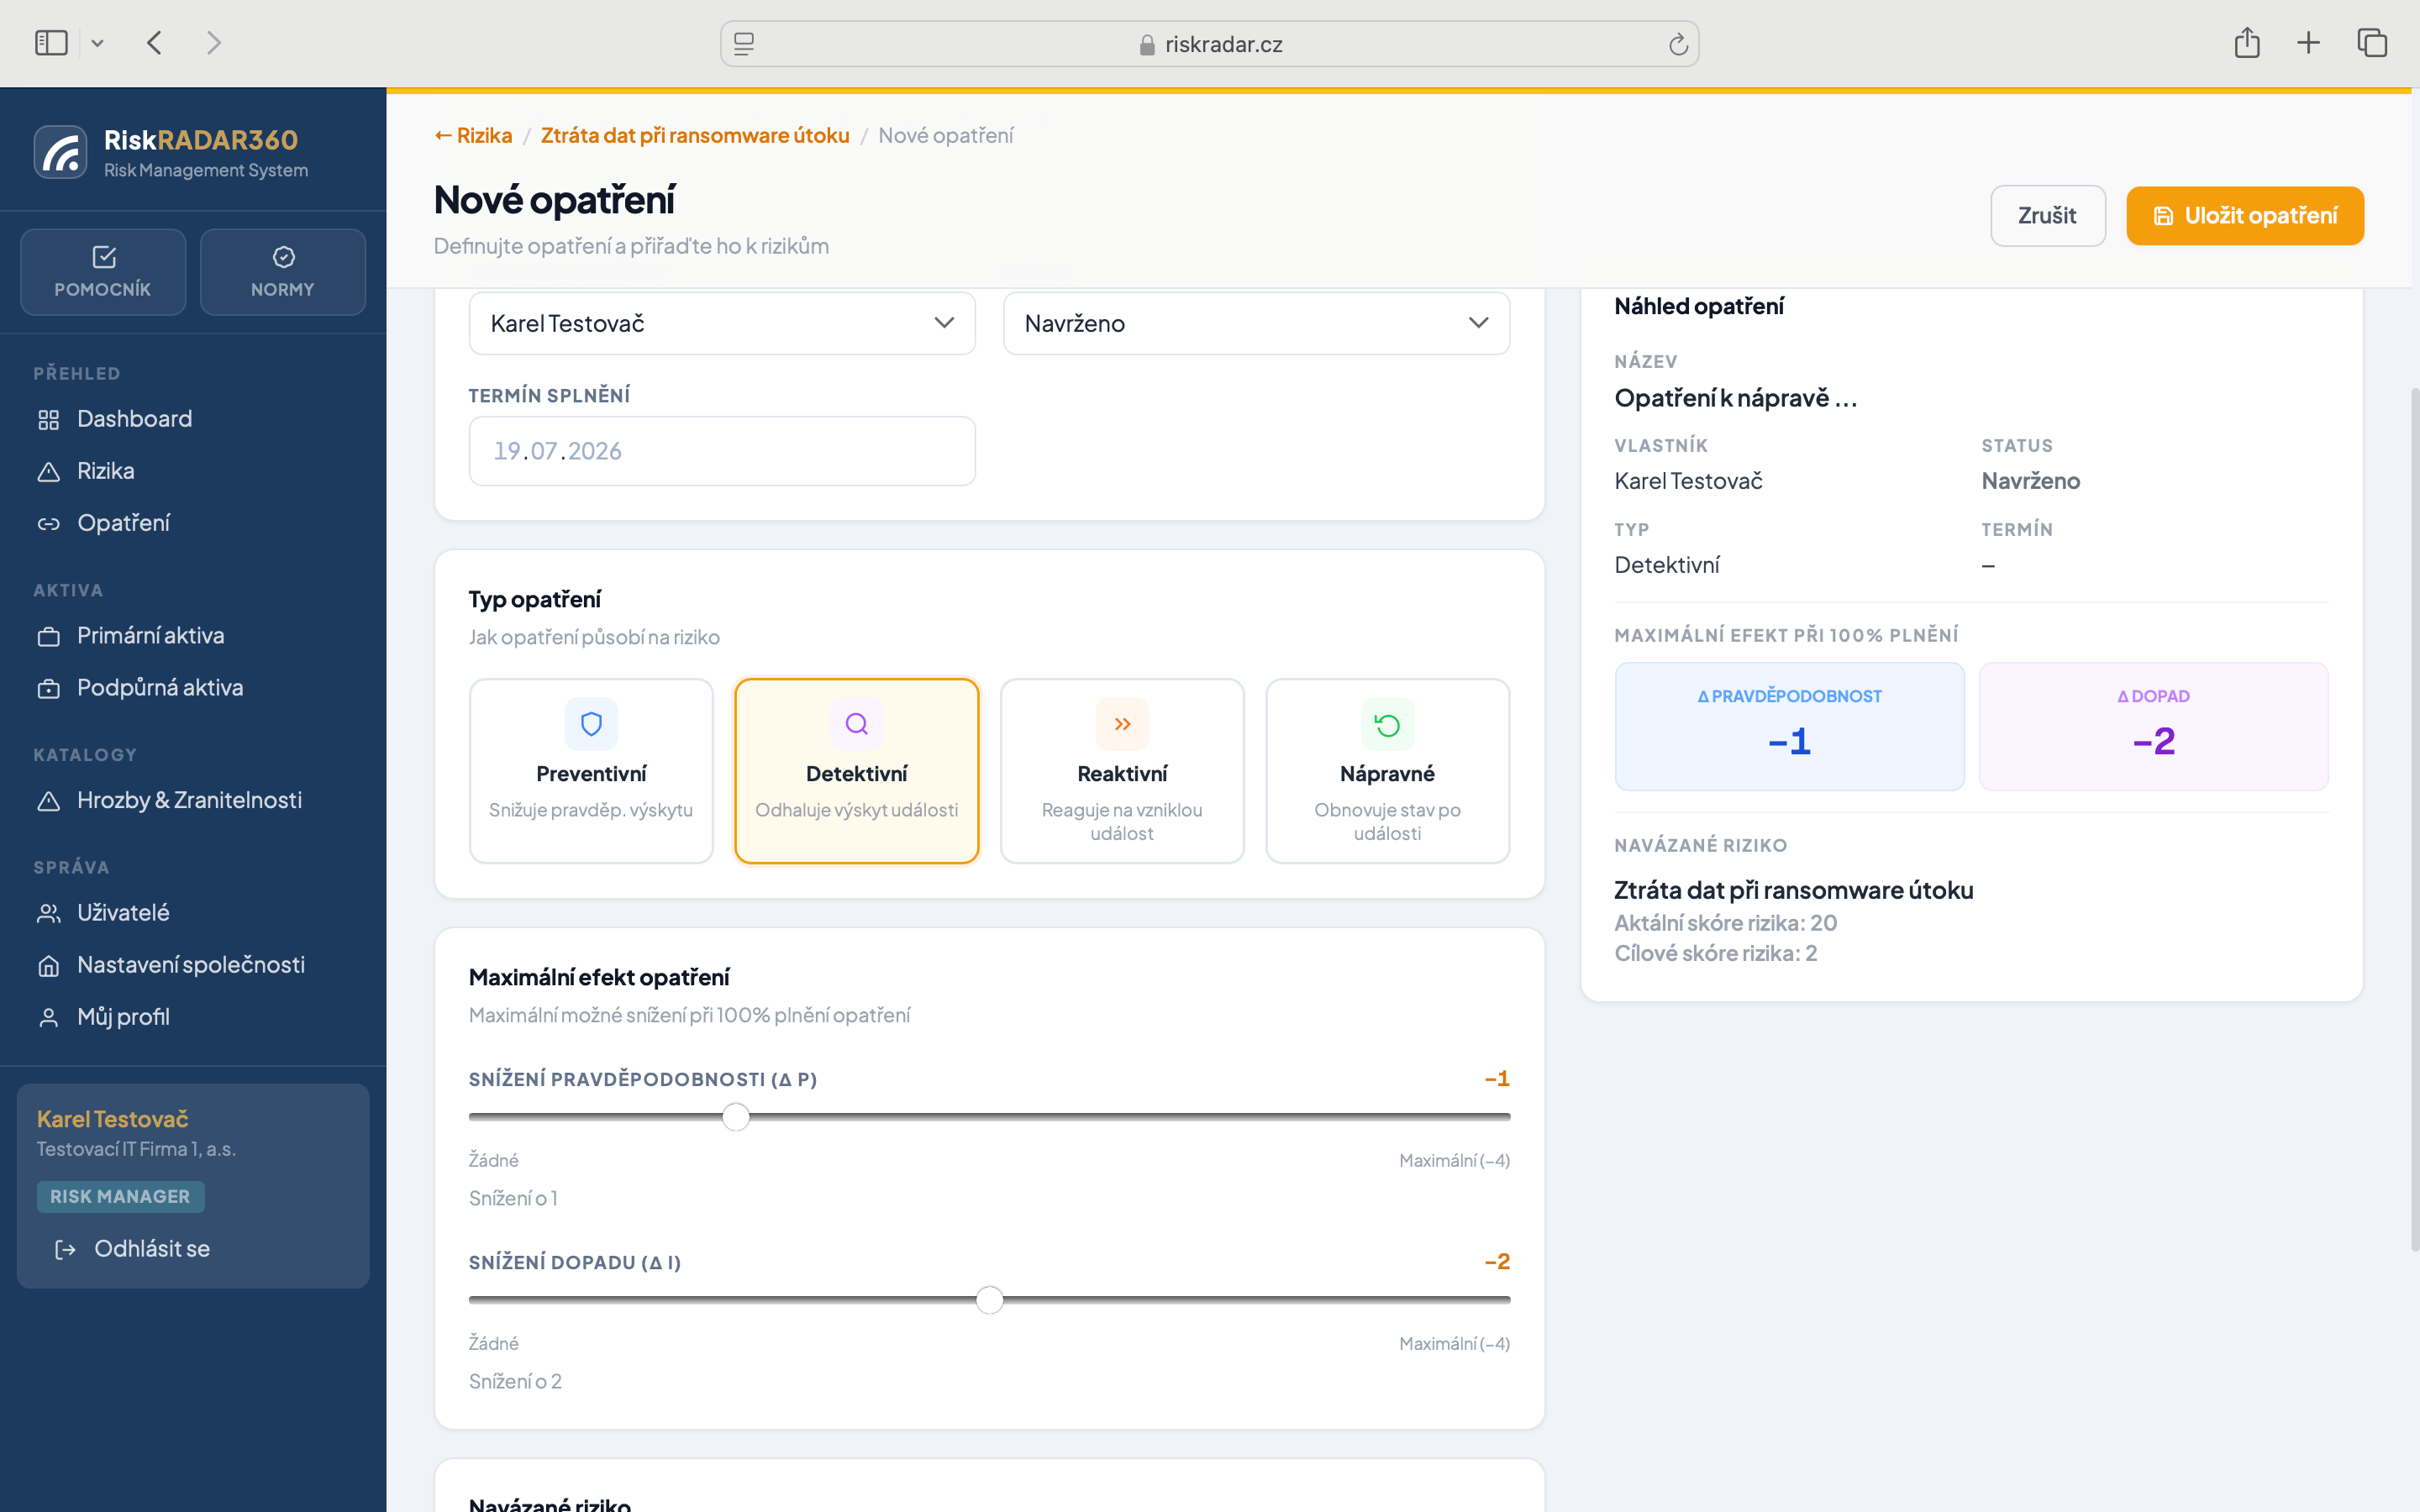Viewport: 2420px width, 1512px height.
Task: Click the save disk icon in Uložit
Action: coord(2163,216)
